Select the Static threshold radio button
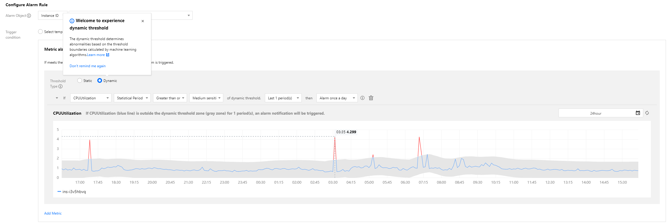 click(80, 81)
